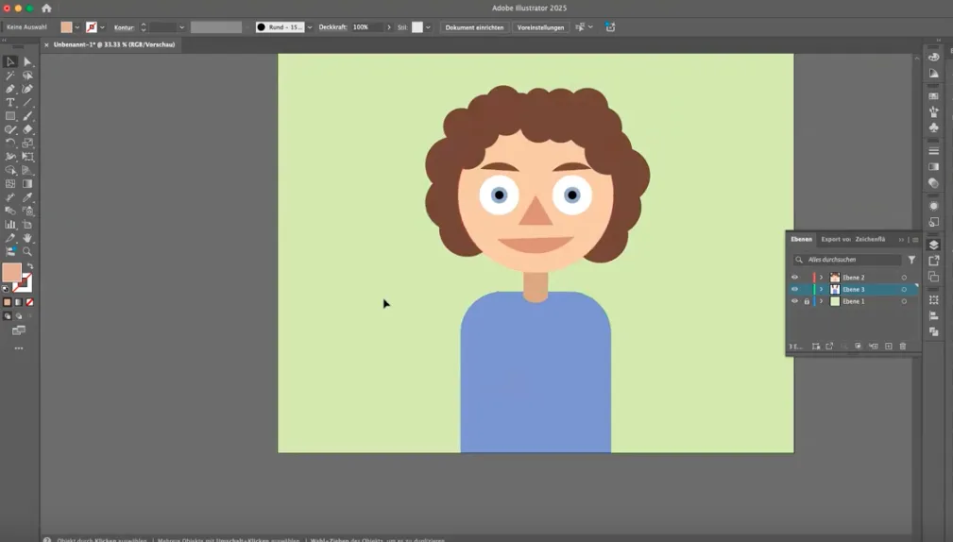Pick the Magic Wand tool
This screenshot has width=953, height=542.
(x=10, y=76)
